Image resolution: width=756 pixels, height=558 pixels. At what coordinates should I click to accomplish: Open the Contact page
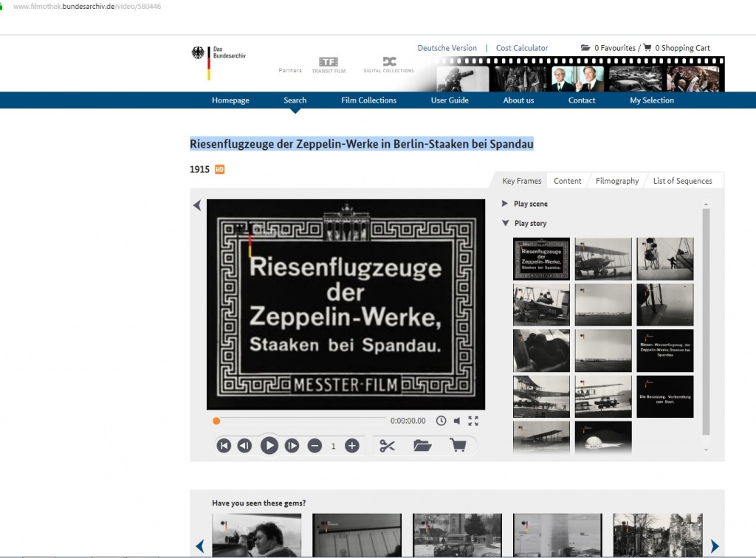point(582,100)
